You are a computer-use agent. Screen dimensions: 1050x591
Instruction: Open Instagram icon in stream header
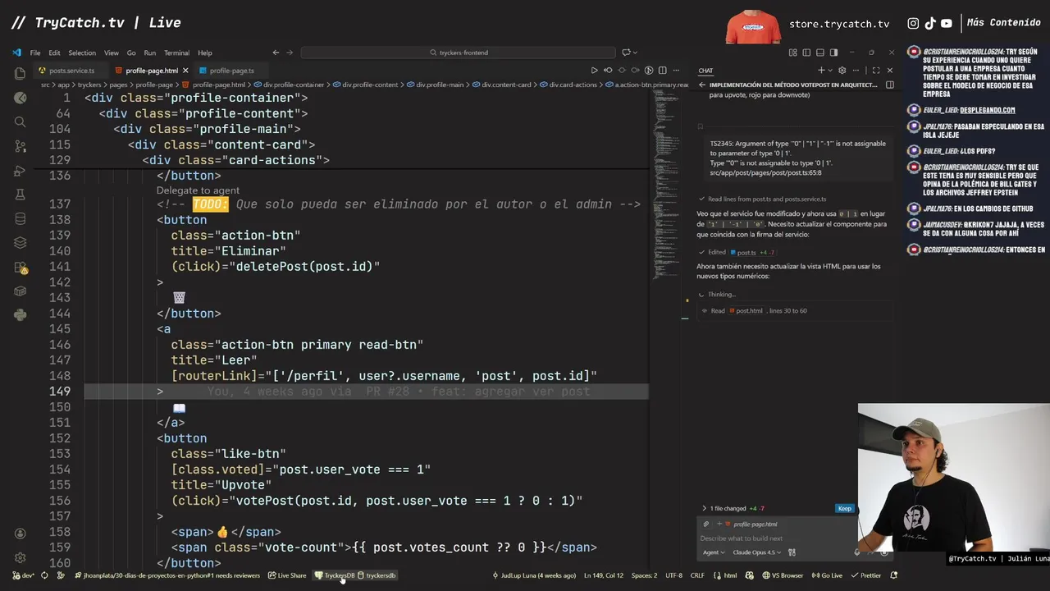pos(913,24)
